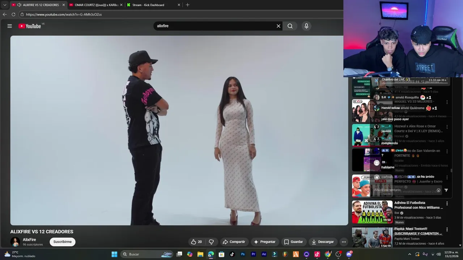Open Task View on the taskbar

tap(179, 254)
